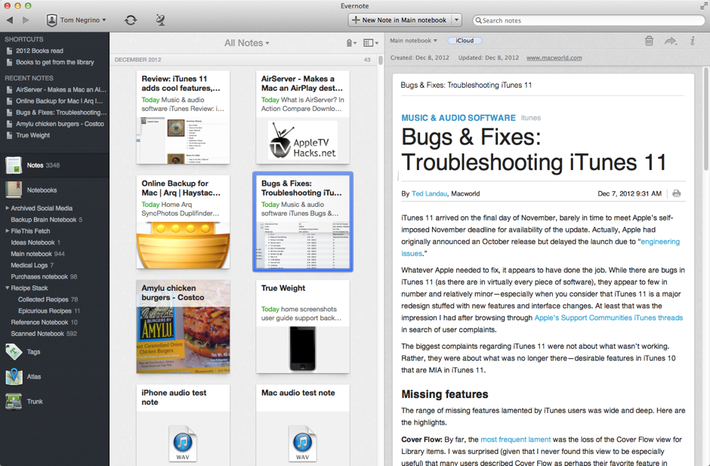Click the iCloud sync status button
The width and height of the screenshot is (710, 466).
464,40
